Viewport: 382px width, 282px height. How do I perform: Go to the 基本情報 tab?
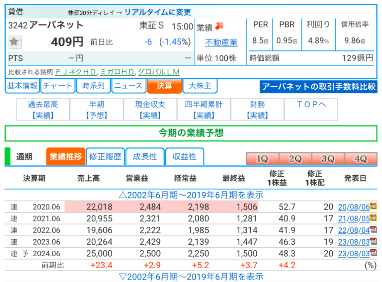pyautogui.click(x=22, y=86)
